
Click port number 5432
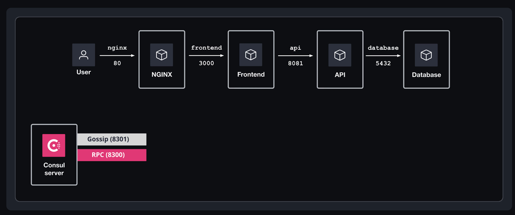coord(383,63)
